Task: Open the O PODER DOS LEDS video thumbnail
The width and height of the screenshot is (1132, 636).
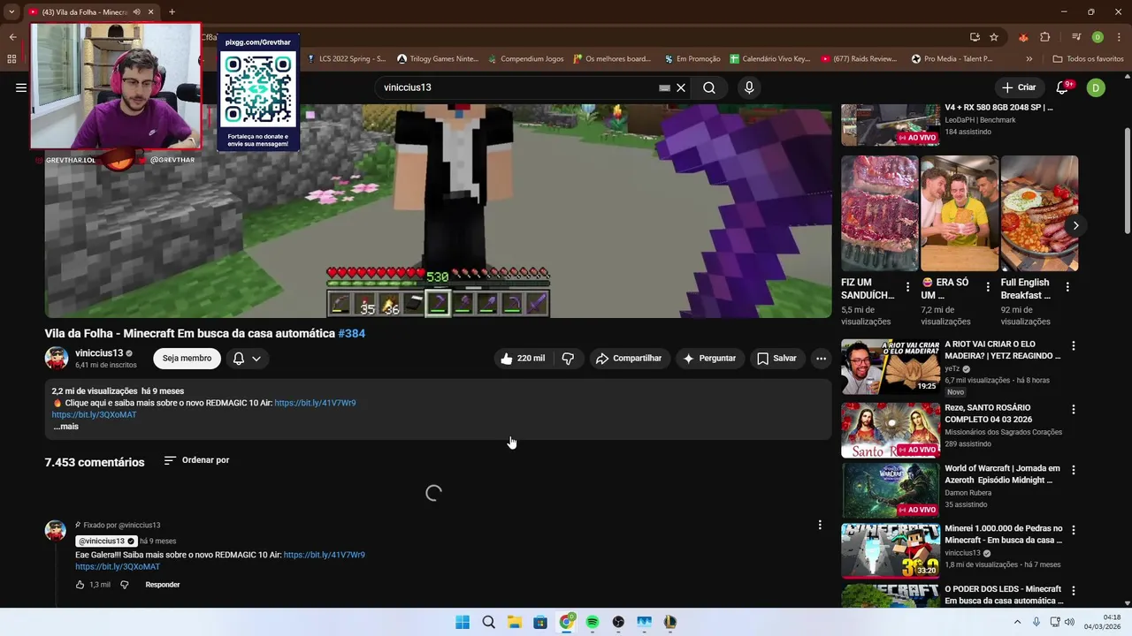Action: click(891, 595)
